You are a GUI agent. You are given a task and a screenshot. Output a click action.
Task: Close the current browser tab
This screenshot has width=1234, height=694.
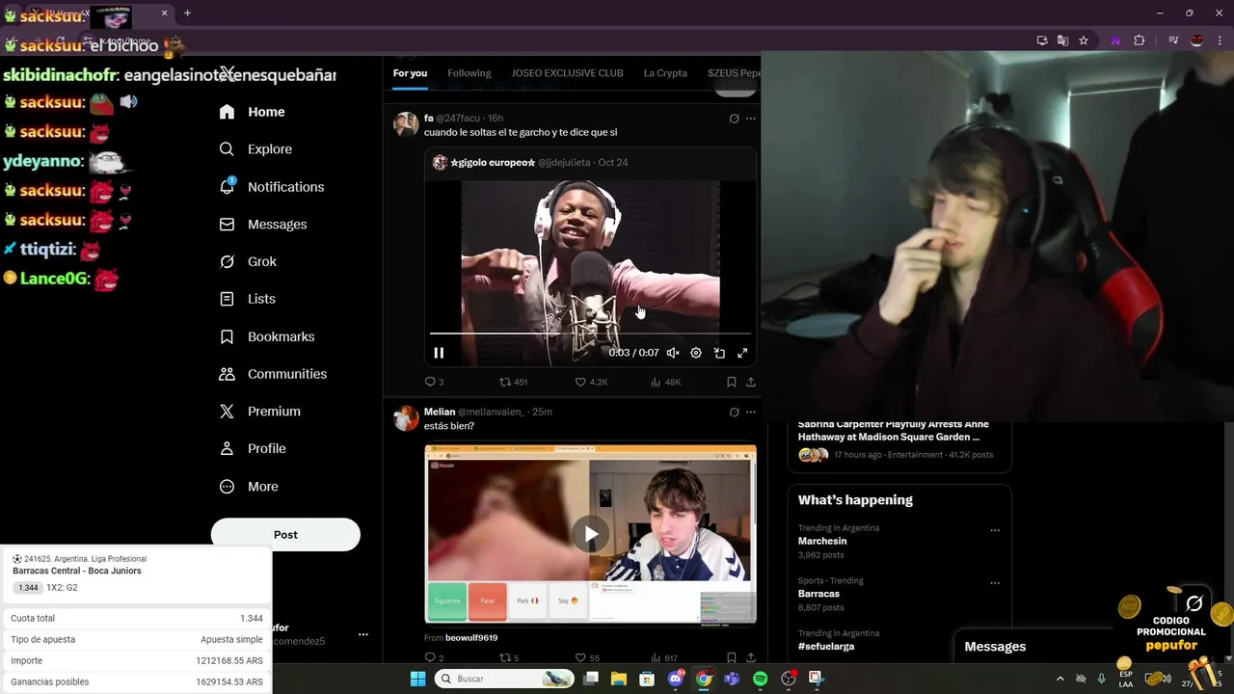tap(165, 13)
